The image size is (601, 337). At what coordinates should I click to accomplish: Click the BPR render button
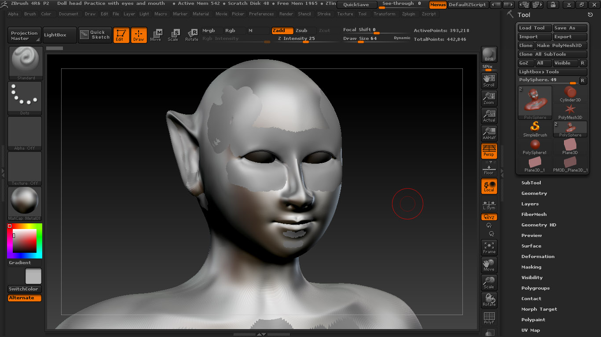[489, 54]
